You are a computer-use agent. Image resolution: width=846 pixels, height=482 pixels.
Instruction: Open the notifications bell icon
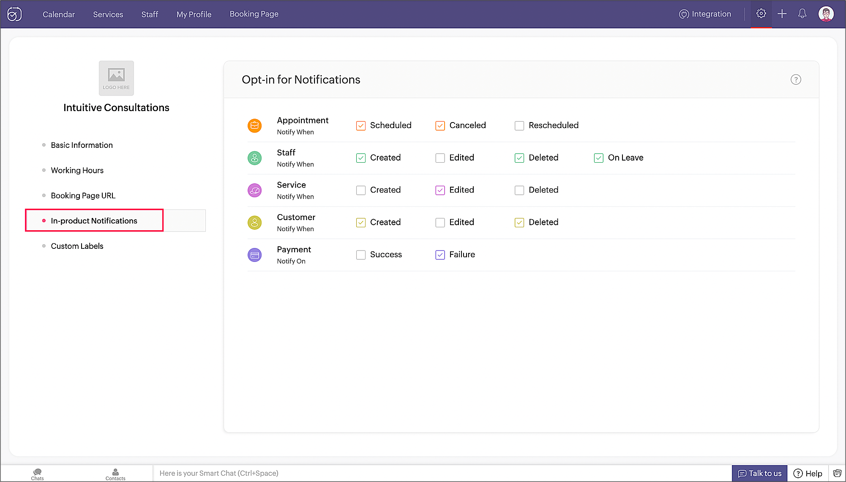tap(802, 14)
